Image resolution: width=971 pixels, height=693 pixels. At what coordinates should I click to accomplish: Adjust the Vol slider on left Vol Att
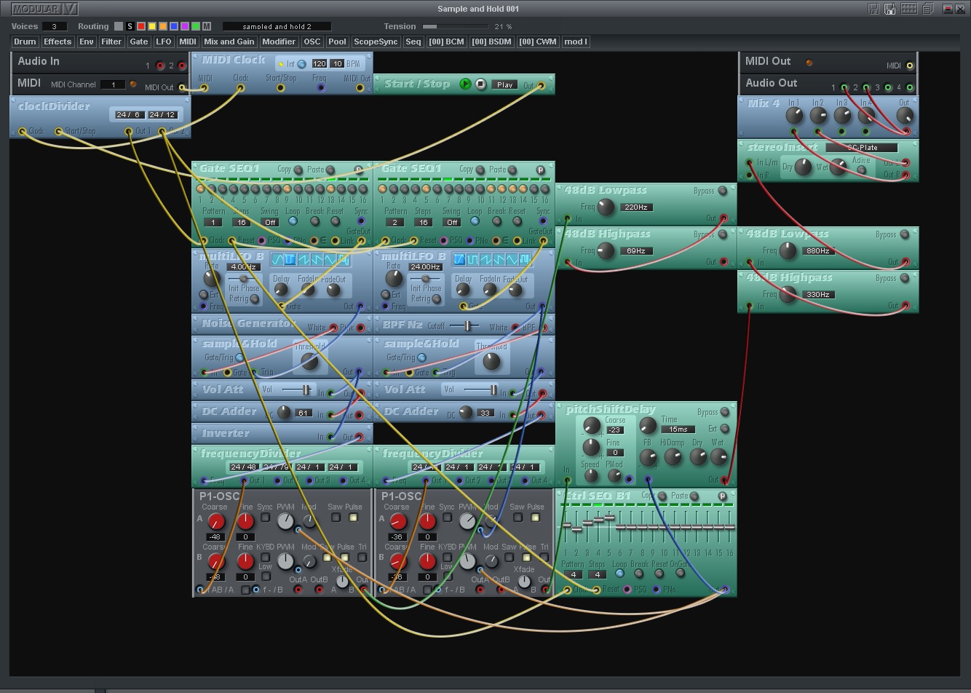[296, 390]
